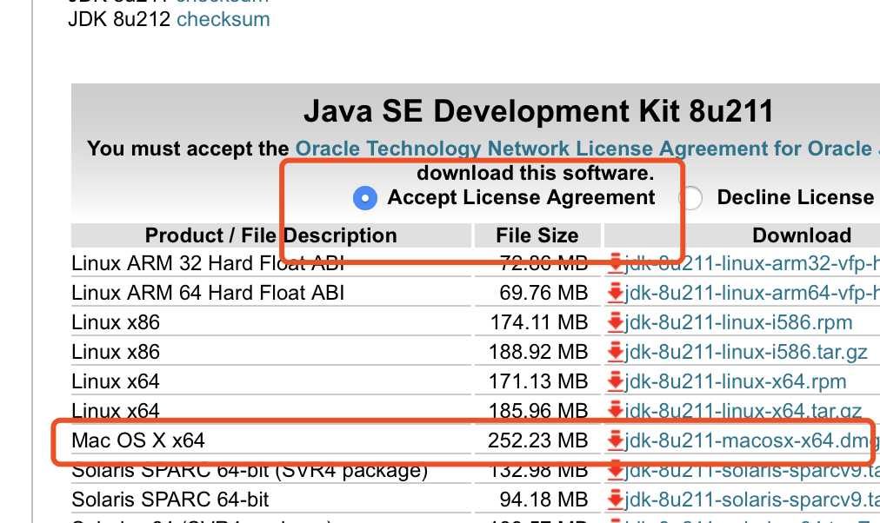880x523 pixels.
Task: Select the 174.11 MB file size cell
Action: tap(539, 322)
